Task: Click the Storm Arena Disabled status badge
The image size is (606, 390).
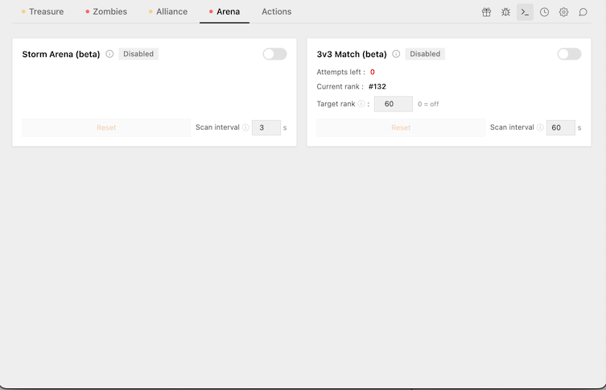Action: pos(138,54)
